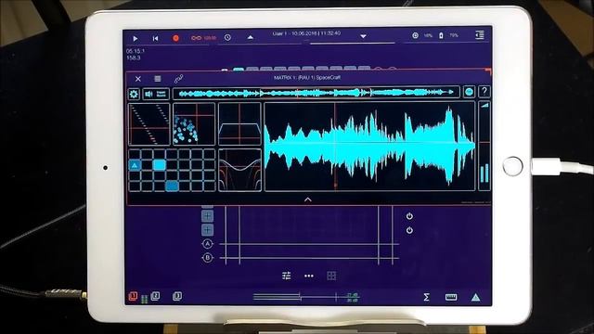594x334 pixels.
Task: Toggle the lit cyan pad beside triangle pad
Action: 160,165
